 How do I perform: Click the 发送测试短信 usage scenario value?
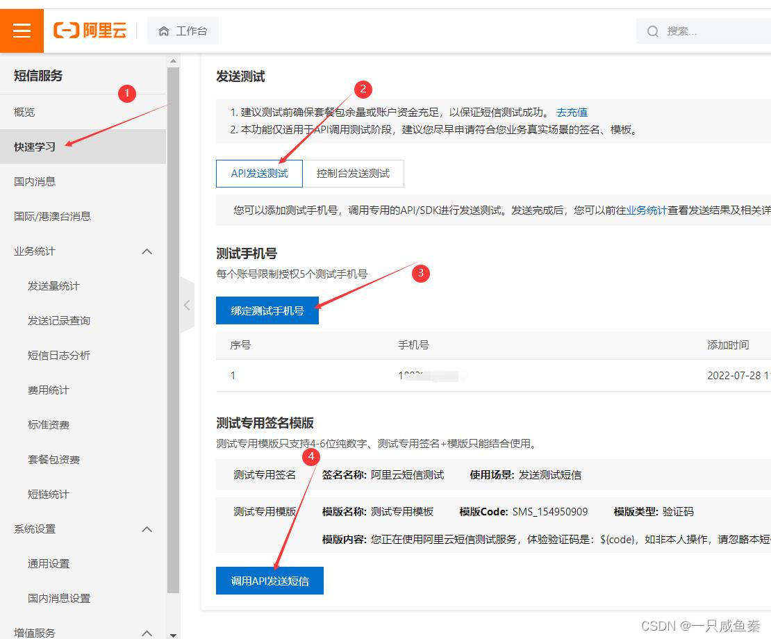click(550, 475)
